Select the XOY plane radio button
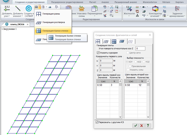Viewport: 187px width, 135px height. tap(127, 62)
